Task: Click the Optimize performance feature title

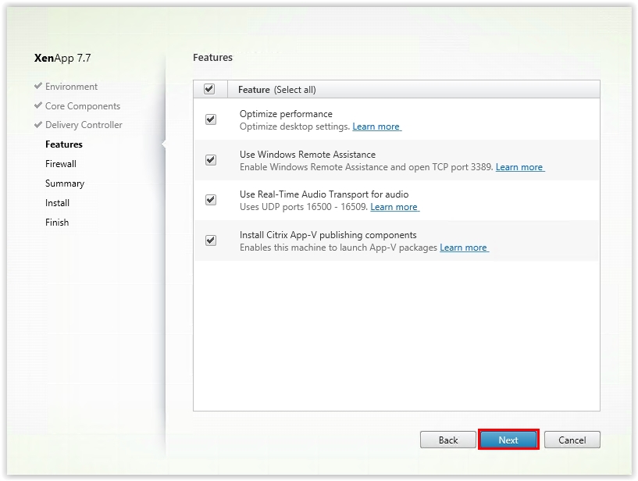Action: [286, 114]
